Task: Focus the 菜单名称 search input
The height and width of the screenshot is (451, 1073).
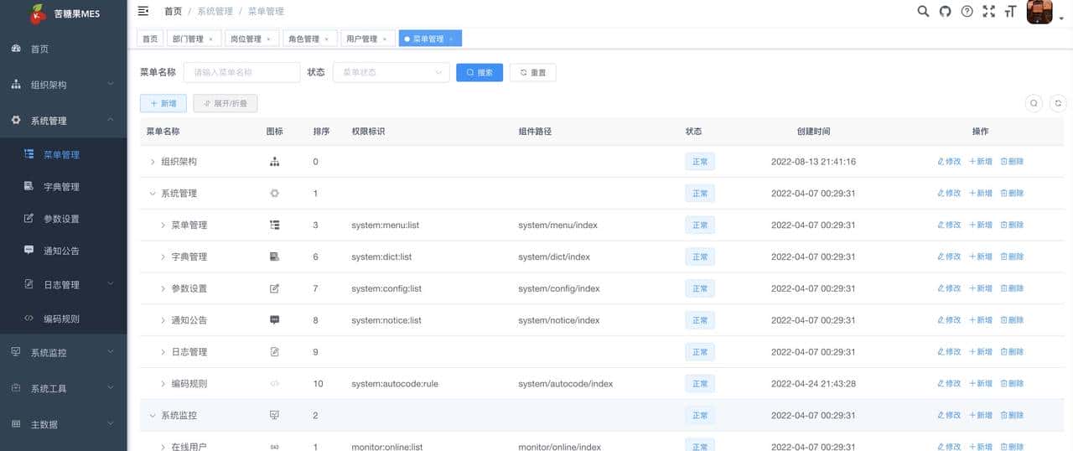Action: [x=241, y=72]
